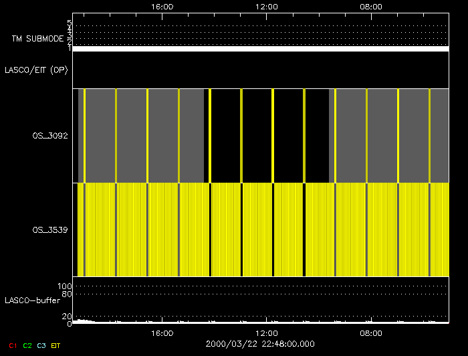Click the white TM SUBMODE level 1 bar
468x356 pixels.
pos(261,49)
